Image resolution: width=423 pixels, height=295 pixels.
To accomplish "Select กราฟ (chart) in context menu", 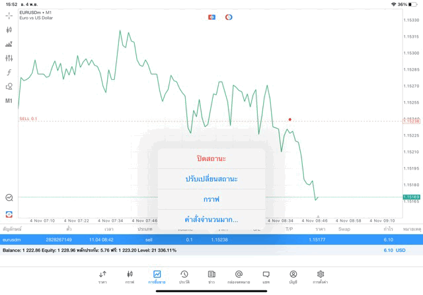I will click(x=211, y=199).
